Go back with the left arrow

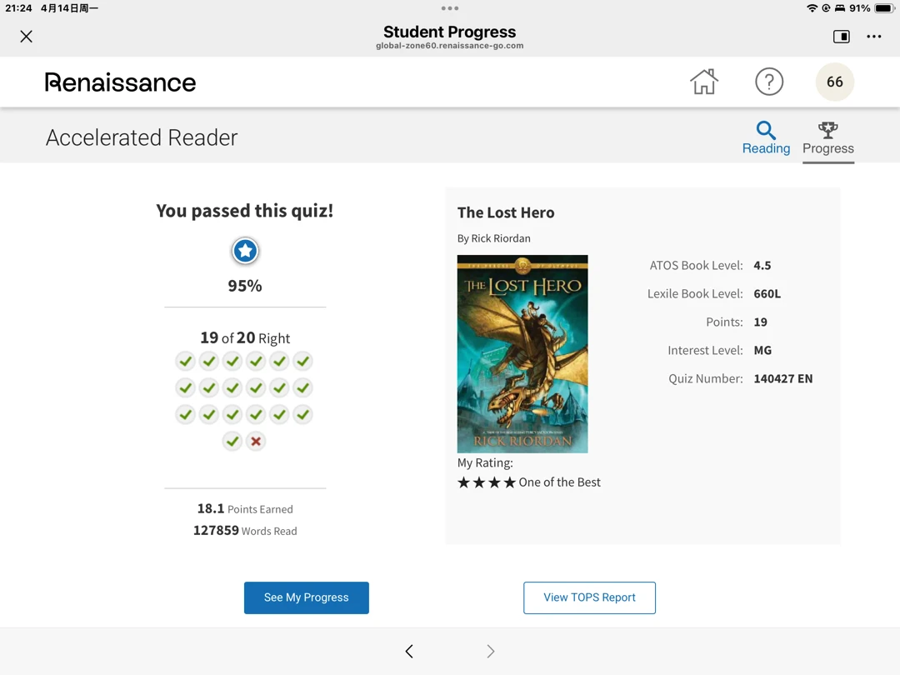(x=408, y=651)
